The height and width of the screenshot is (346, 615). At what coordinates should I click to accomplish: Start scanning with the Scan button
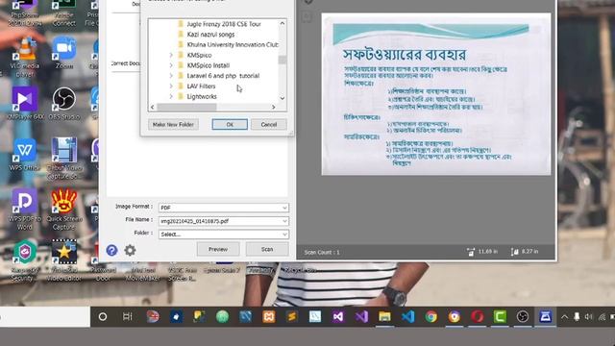click(x=267, y=249)
